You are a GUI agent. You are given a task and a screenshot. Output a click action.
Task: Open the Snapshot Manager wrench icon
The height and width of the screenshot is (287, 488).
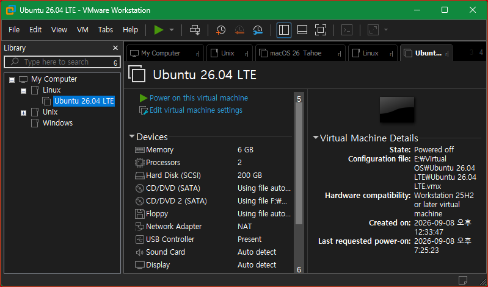pos(258,30)
